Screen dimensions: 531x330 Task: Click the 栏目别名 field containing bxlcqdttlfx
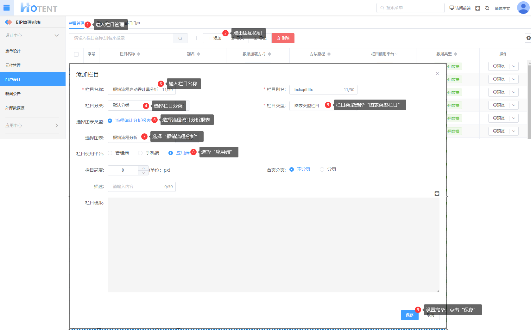(323, 90)
